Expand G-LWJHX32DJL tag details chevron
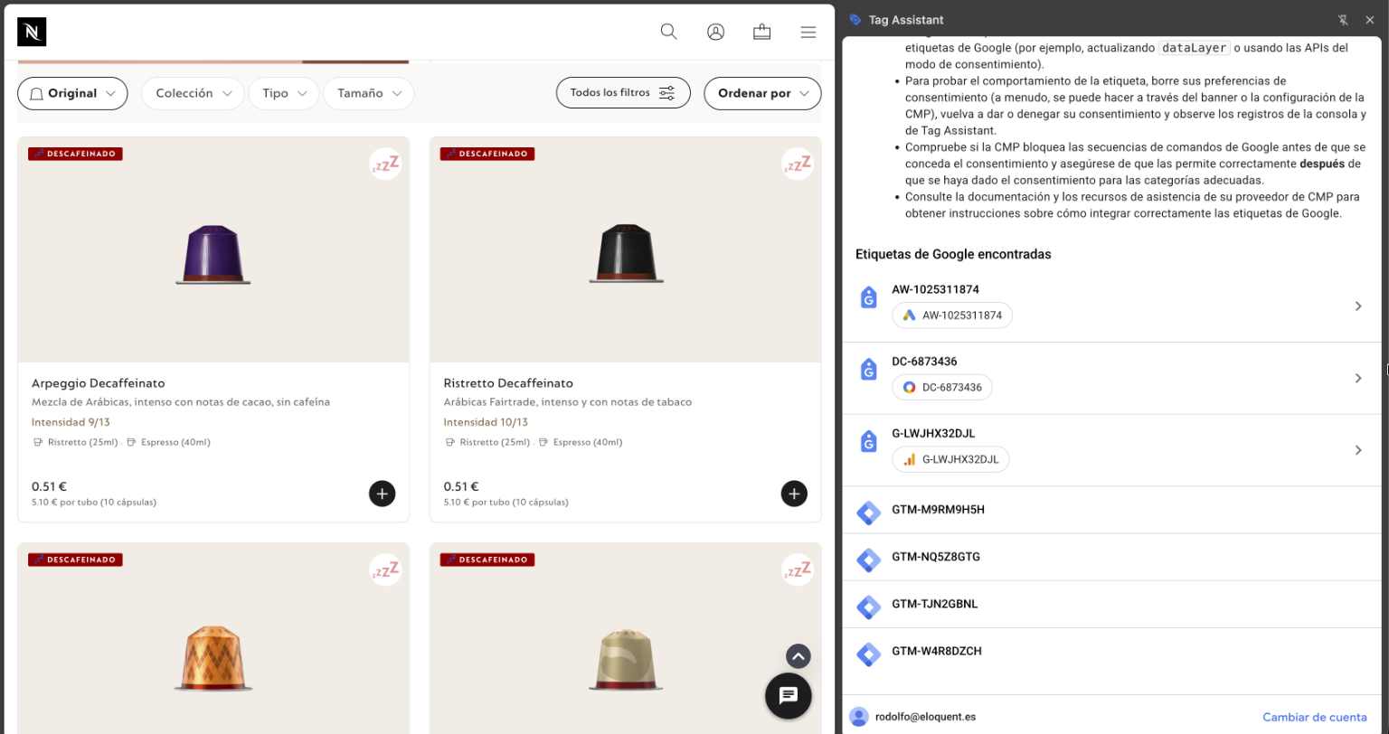 click(x=1358, y=450)
